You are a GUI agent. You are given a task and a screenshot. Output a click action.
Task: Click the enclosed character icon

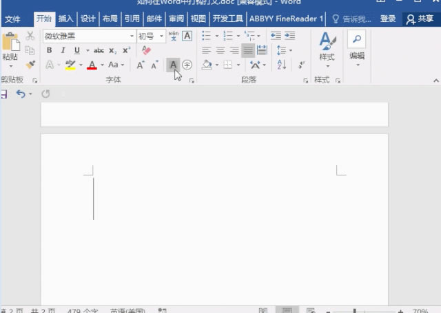187,65
